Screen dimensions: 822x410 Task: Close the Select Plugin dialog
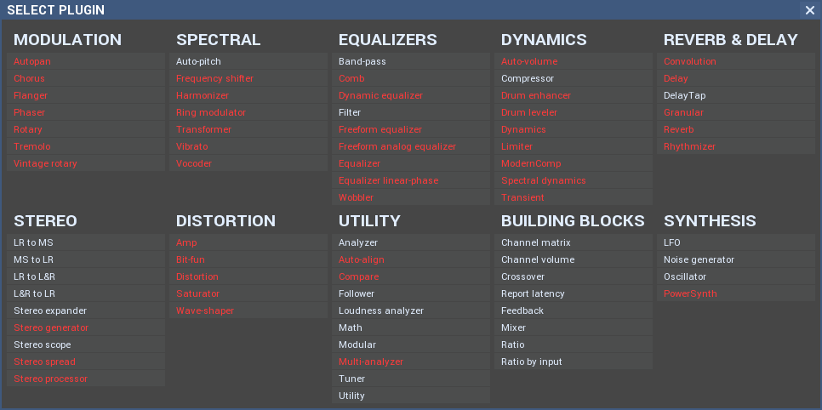click(810, 10)
